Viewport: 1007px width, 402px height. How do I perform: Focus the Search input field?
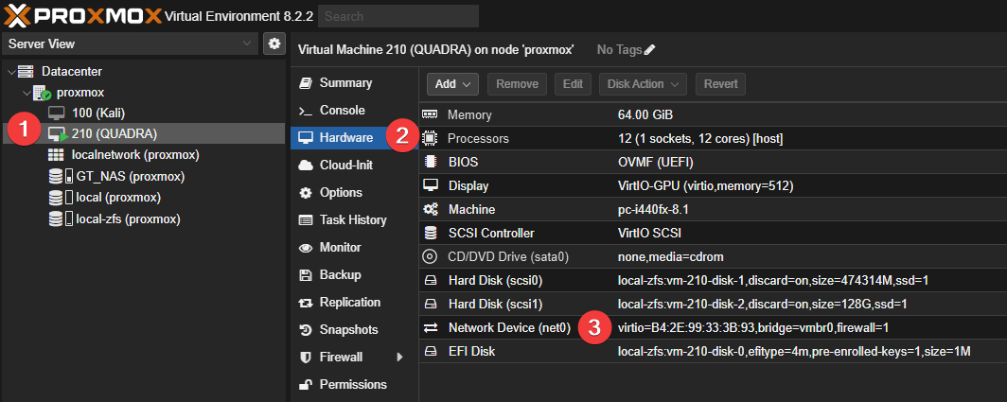(x=398, y=16)
